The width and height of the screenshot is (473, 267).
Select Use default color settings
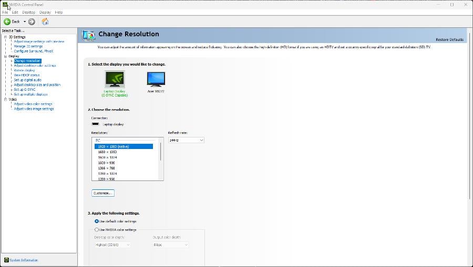97,221
